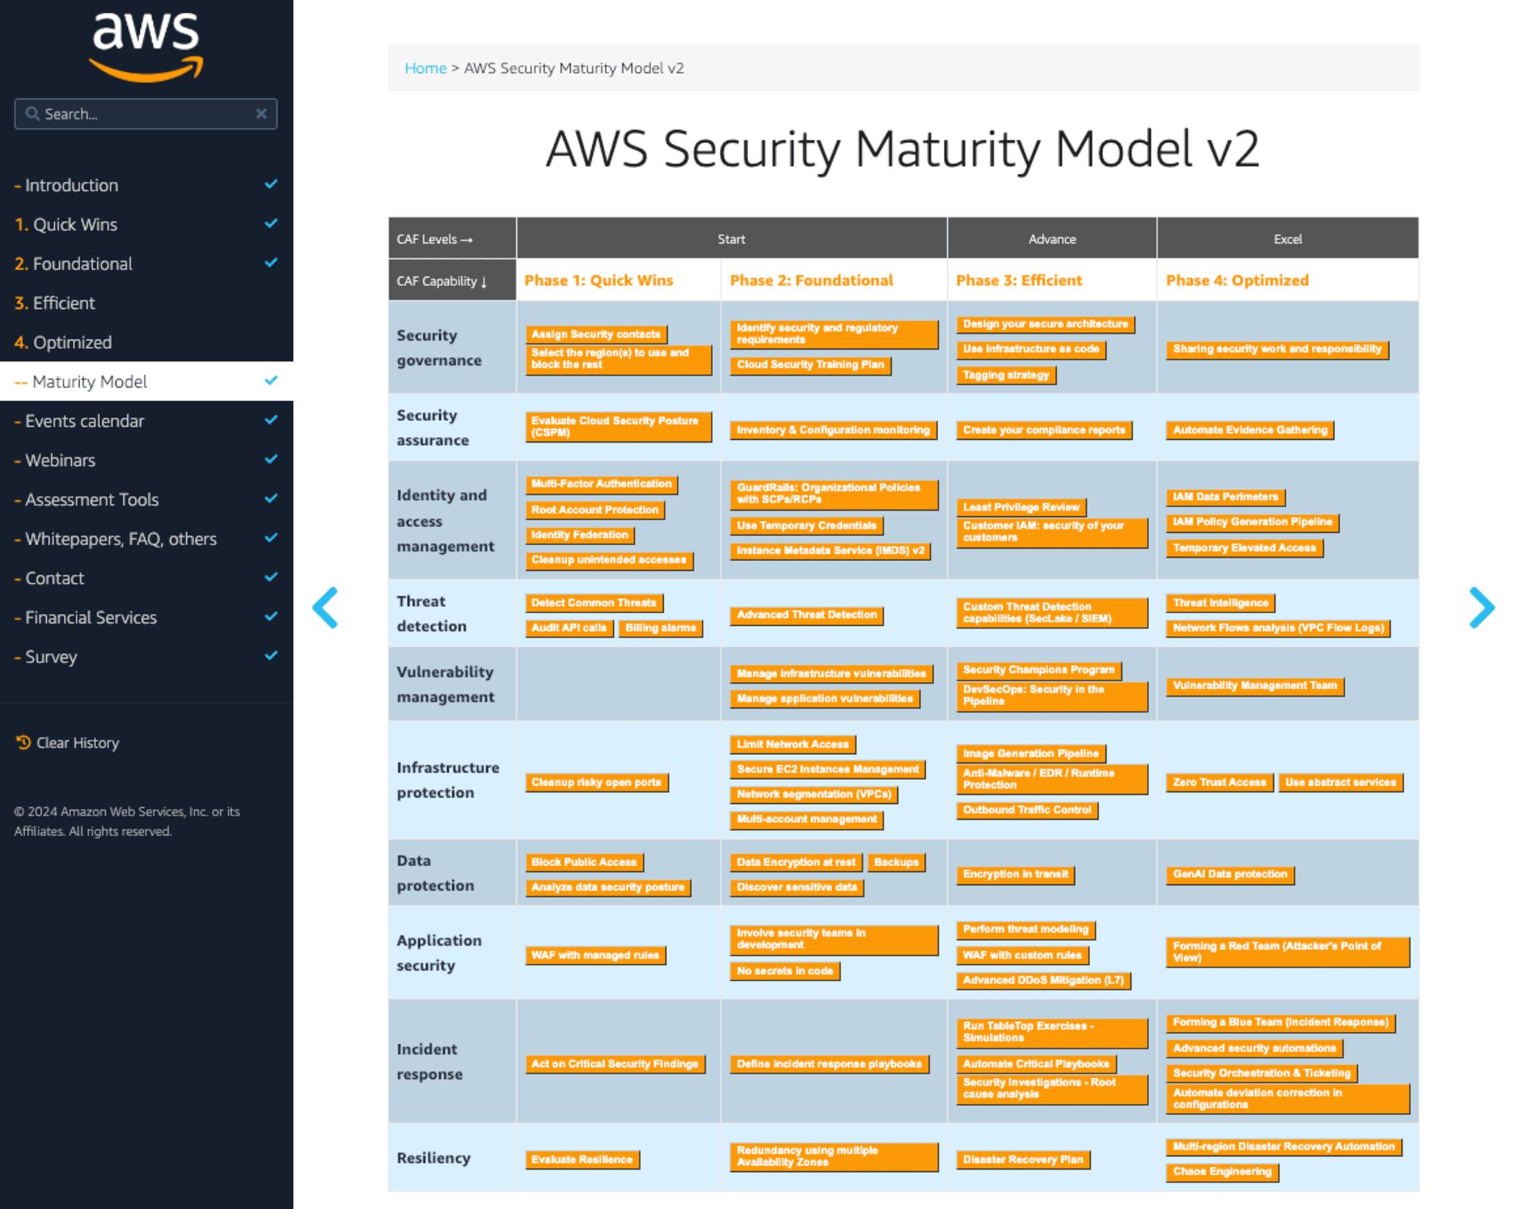Open Survey page
This screenshot has height=1209, width=1514.
(146, 657)
